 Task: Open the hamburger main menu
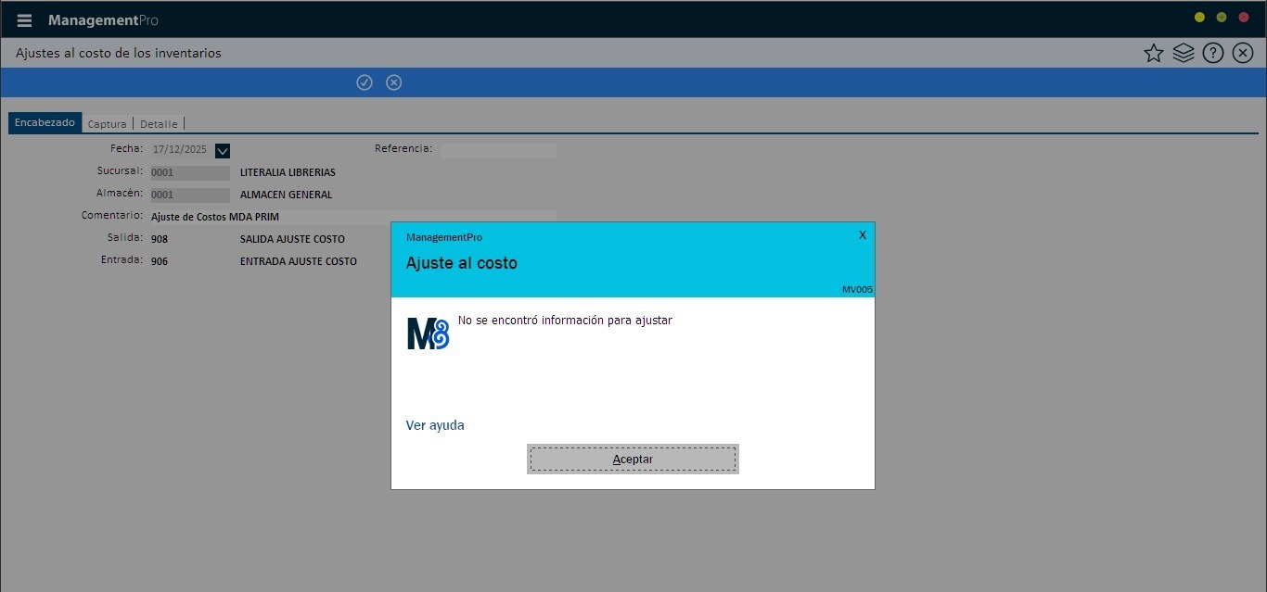point(24,20)
